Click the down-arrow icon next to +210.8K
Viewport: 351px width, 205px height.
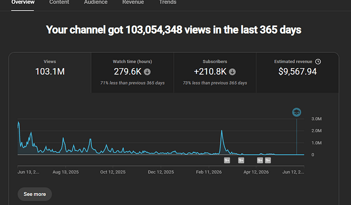[x=232, y=72]
